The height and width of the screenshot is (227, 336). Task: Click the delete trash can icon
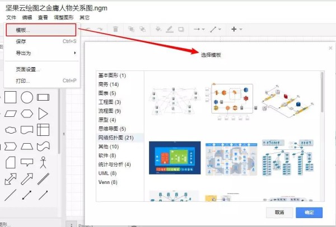115,29
